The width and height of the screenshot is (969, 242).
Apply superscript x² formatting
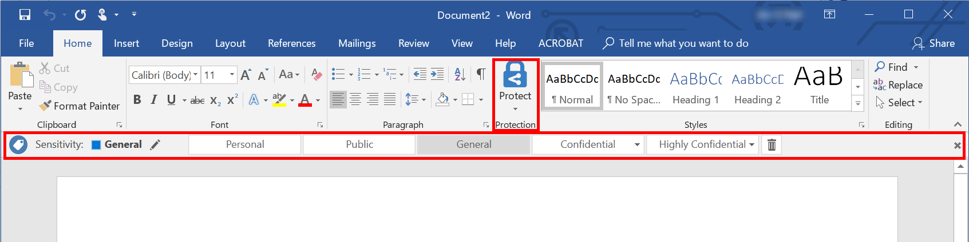[232, 99]
